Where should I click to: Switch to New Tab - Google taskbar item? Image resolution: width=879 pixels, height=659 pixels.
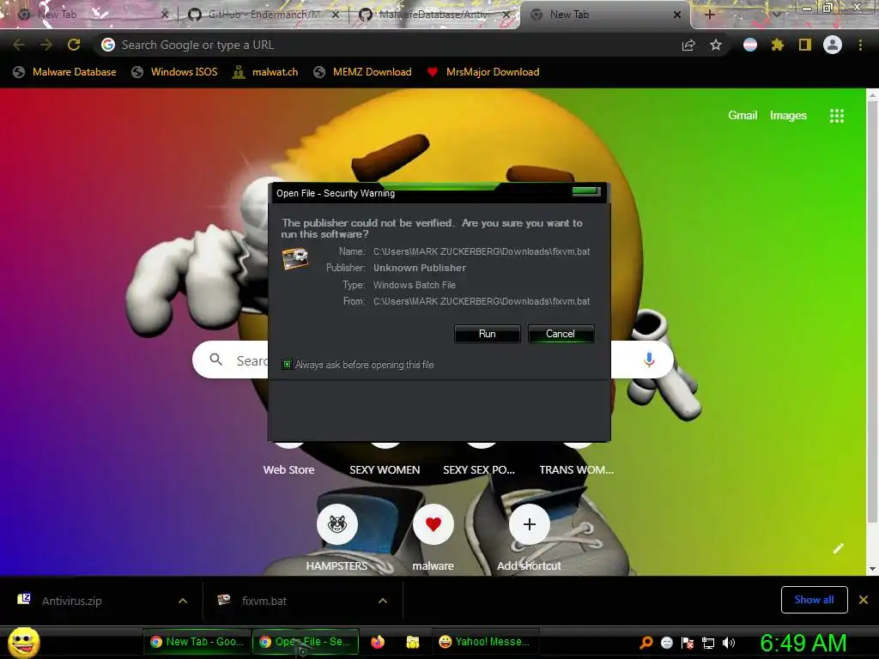[197, 642]
